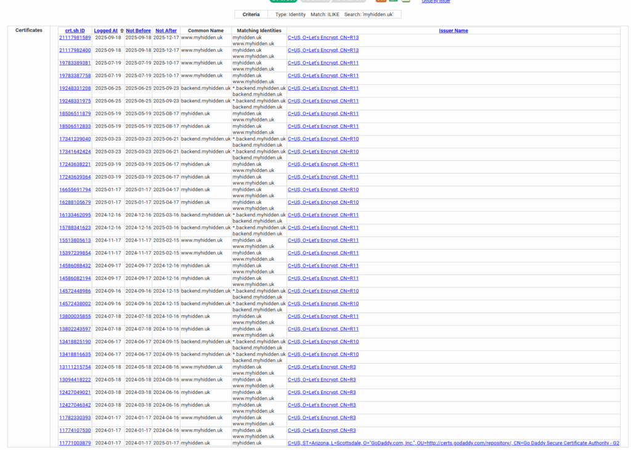
Task: Open certificate ID 18506511879
Action: 75,113
